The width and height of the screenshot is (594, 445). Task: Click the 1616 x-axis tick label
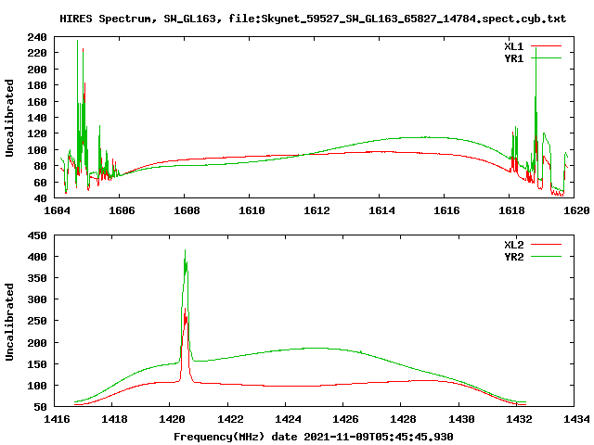[x=446, y=210]
